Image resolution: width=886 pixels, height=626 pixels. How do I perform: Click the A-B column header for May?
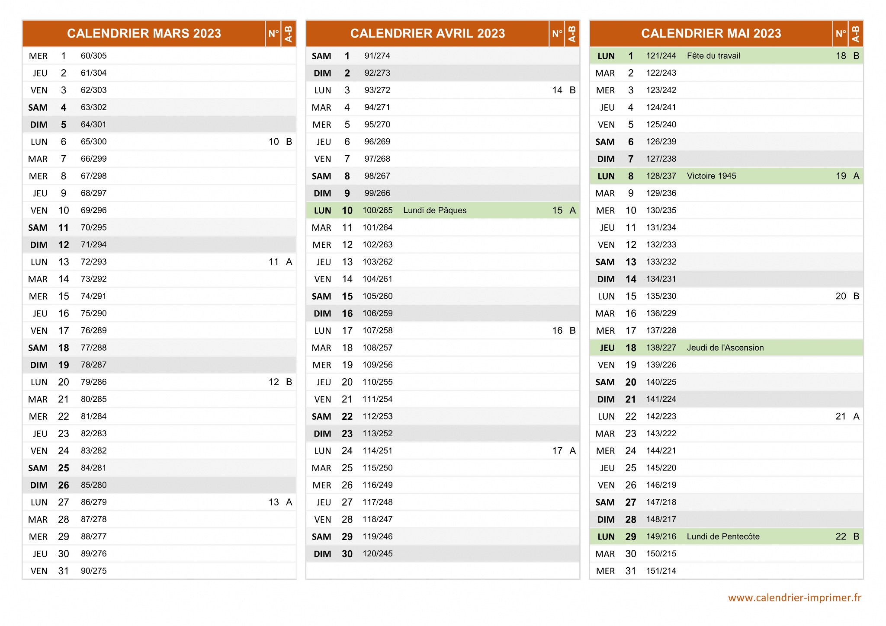(856, 33)
